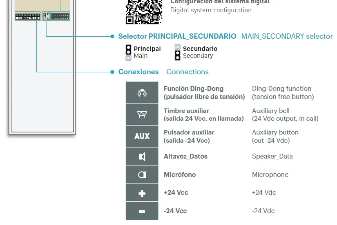Click the '(salida -24 Vcc)' text
The image size is (337, 225).
click(x=187, y=141)
